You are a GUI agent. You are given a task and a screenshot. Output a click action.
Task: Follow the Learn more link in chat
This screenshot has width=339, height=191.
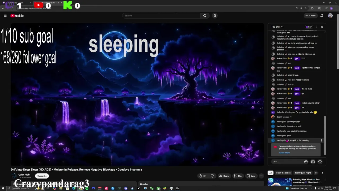point(284,153)
